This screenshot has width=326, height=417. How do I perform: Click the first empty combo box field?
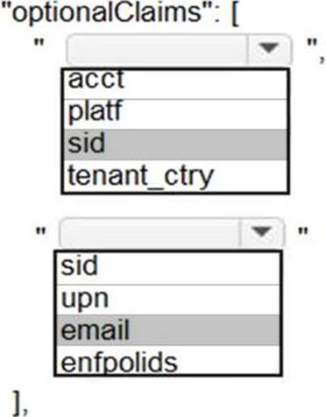157,49
